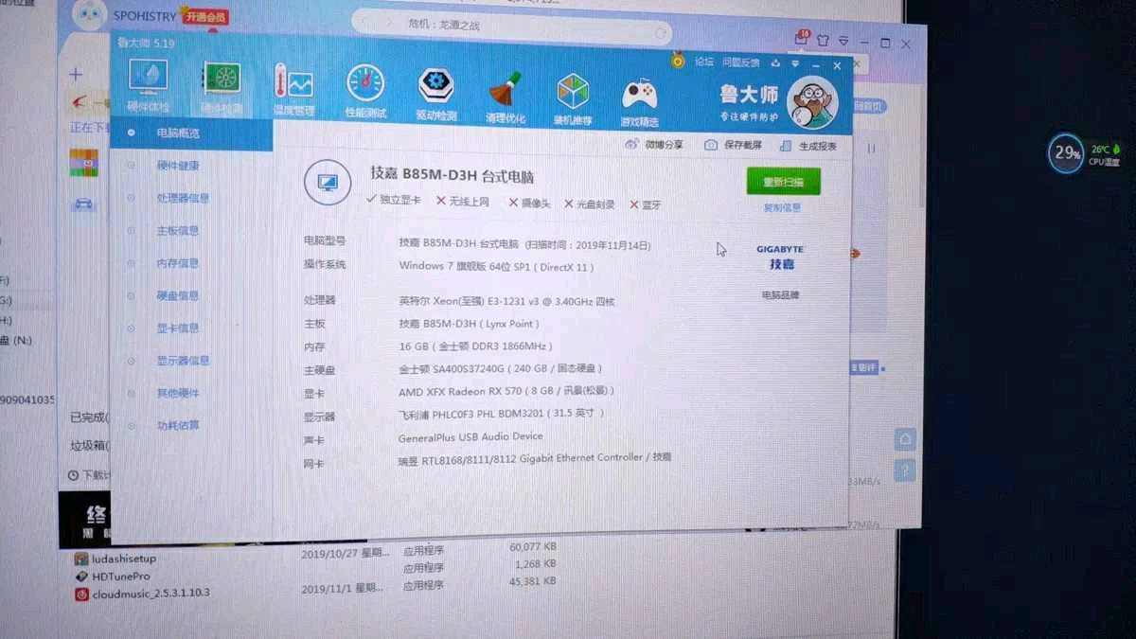Viewport: 1136px width, 639px height.
Task: Click the plus icon in the background window
Action: pos(76,74)
